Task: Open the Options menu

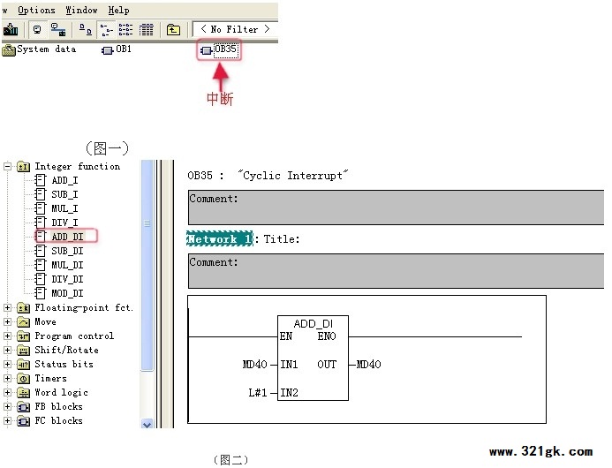Action: pos(36,10)
